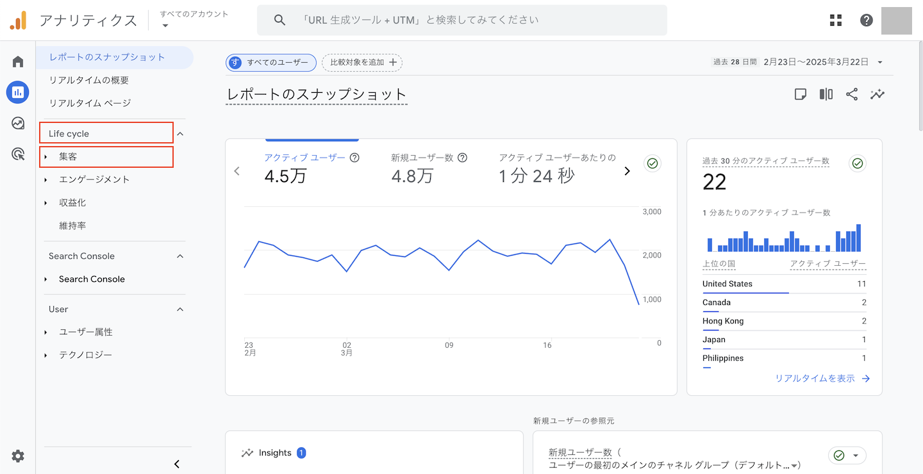The image size is (923, 474).
Task: Click the Customize report note icon
Action: [x=801, y=94]
